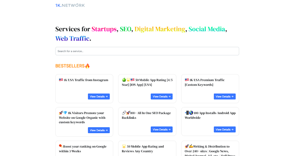Click the BESTSELLERS section heading
Screen dimensions: 298x156
[x=70, y=66]
